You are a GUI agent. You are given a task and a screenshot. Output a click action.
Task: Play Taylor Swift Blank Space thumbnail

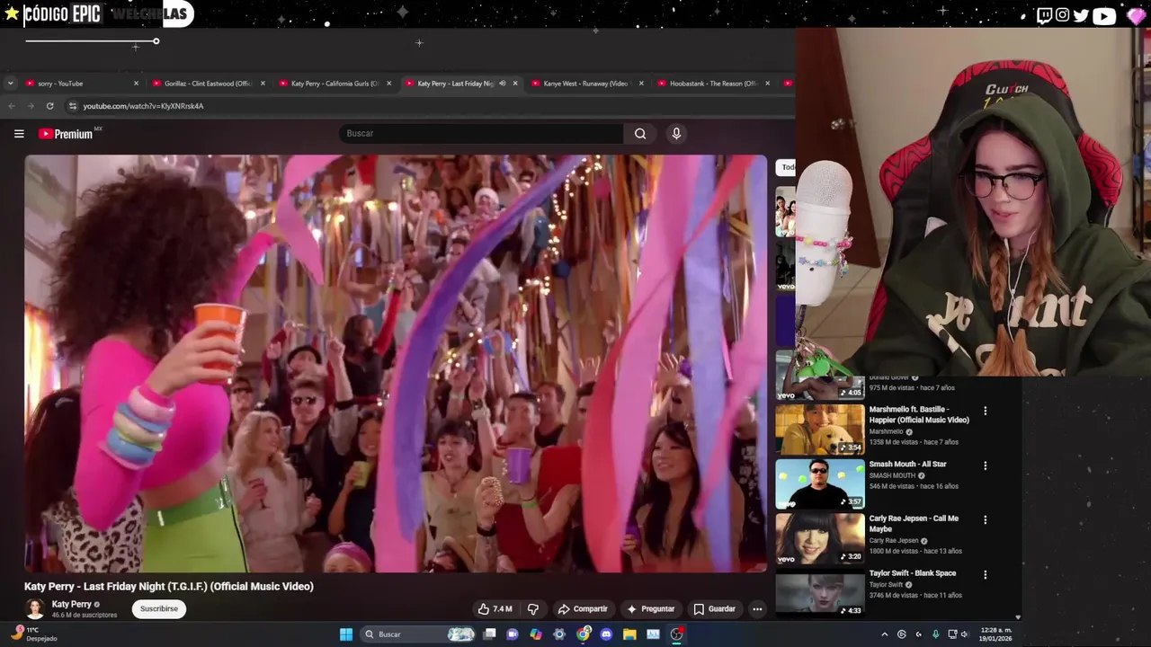point(820,592)
